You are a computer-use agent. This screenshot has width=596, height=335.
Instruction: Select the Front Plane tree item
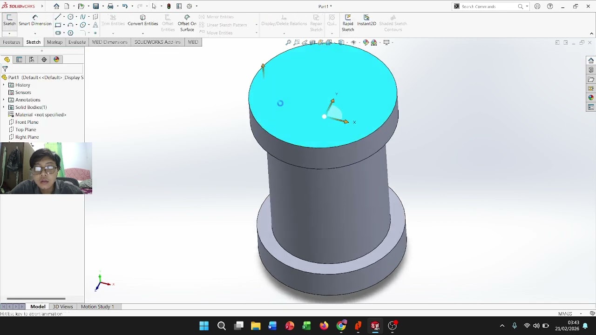tap(27, 122)
